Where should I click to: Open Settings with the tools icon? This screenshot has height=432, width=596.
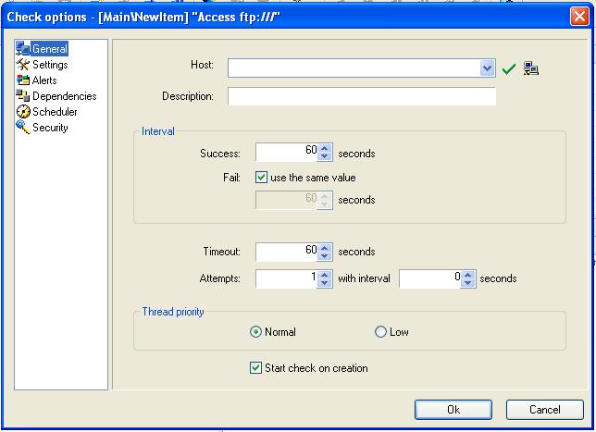[x=23, y=65]
